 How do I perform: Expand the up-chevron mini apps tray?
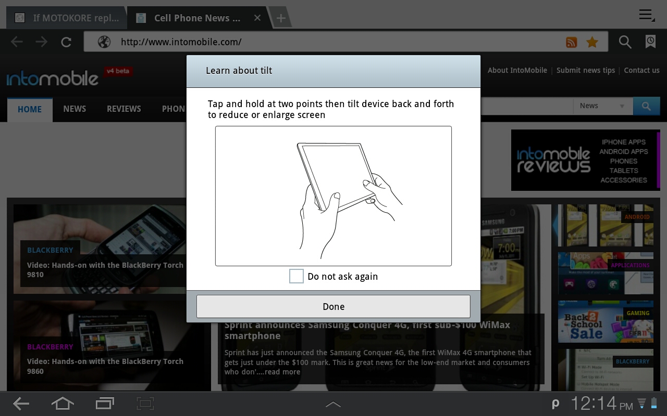coord(333,404)
